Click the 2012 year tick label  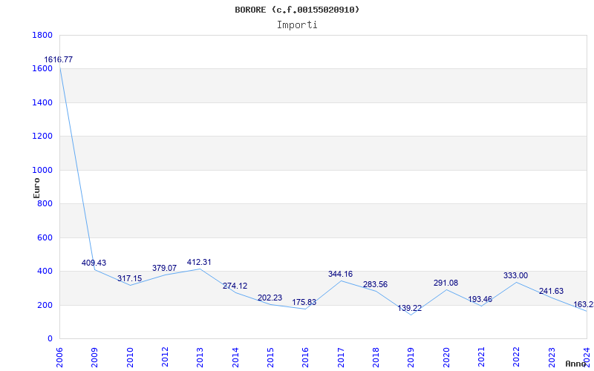pyautogui.click(x=165, y=358)
